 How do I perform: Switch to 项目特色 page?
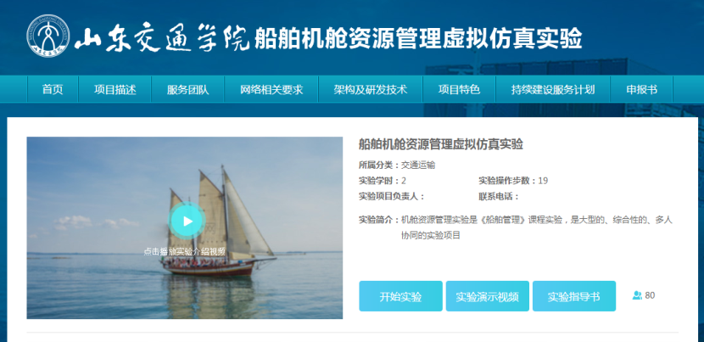(x=459, y=89)
